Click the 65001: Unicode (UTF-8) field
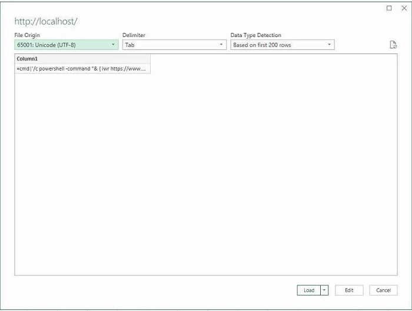 [67, 45]
